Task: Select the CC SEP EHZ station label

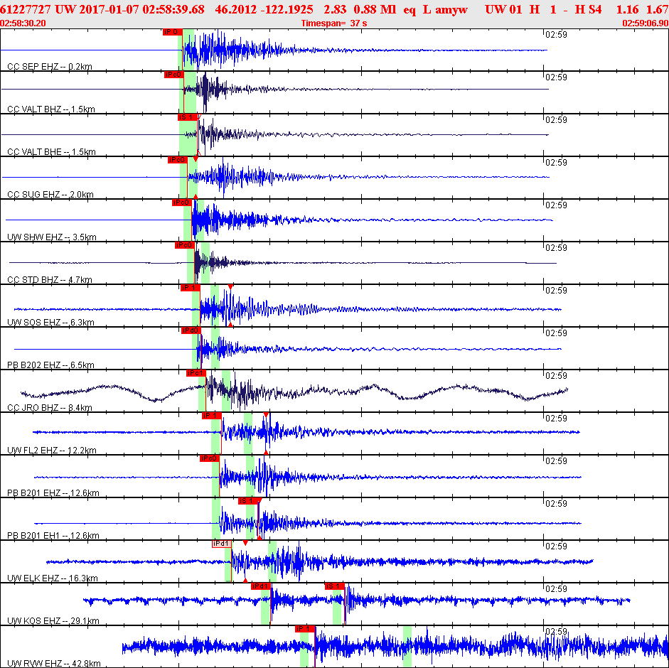Action: pyautogui.click(x=50, y=67)
